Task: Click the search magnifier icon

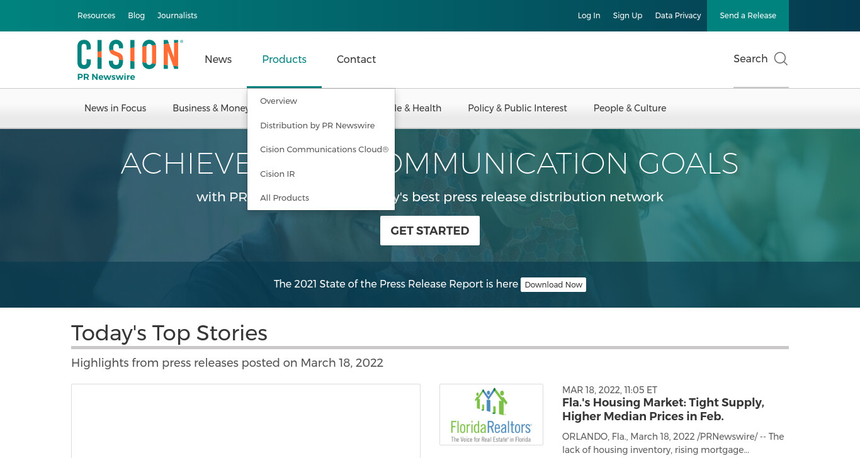Action: pos(781,59)
